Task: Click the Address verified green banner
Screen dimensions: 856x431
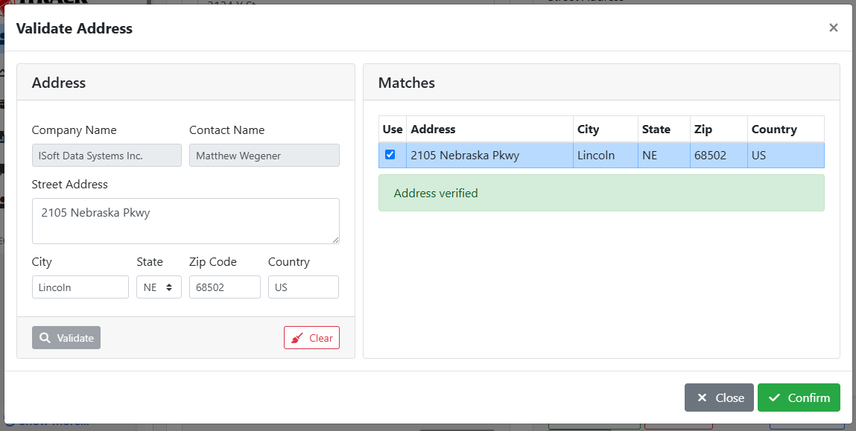Action: pyautogui.click(x=601, y=193)
